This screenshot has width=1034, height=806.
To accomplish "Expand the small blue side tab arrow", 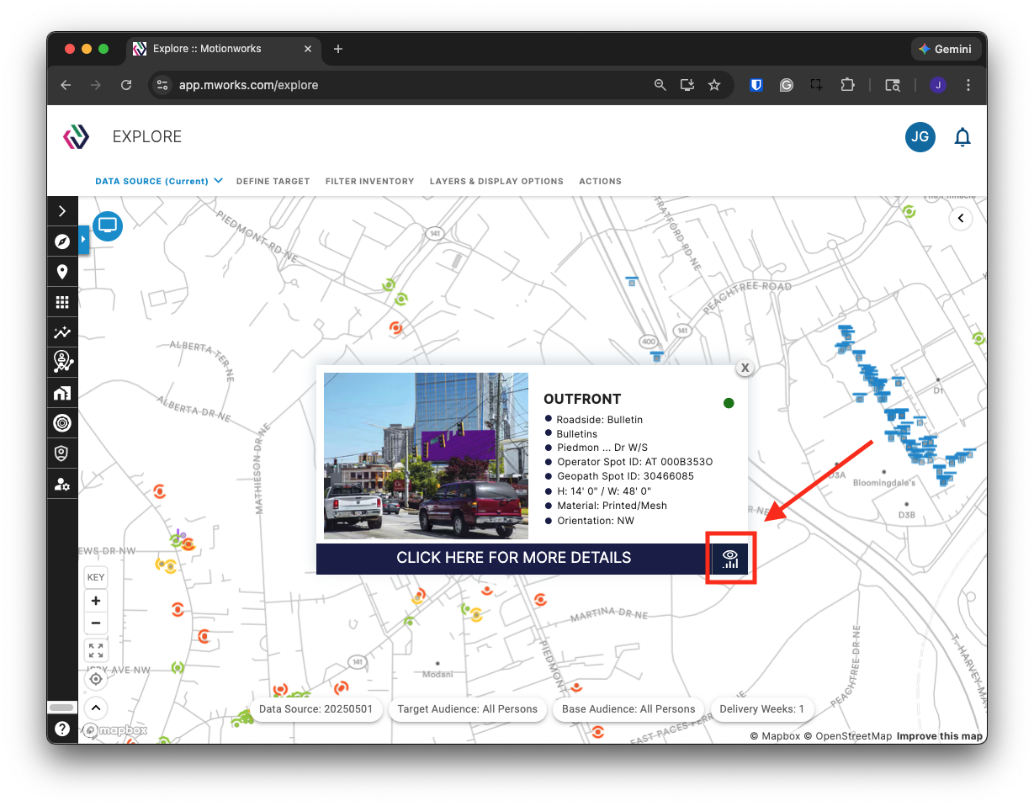I will (x=83, y=241).
